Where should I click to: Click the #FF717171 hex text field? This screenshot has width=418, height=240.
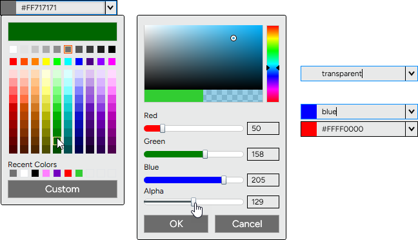click(61, 8)
